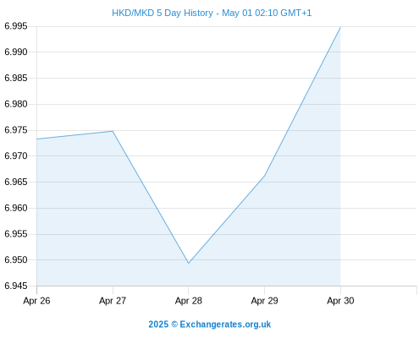Select the Apr 29 x-axis label
Image resolution: width=419 pixels, height=338 pixels.
click(x=264, y=301)
